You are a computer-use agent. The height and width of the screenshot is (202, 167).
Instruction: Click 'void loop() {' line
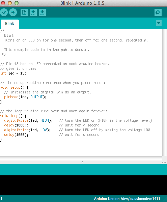(x=13, y=116)
